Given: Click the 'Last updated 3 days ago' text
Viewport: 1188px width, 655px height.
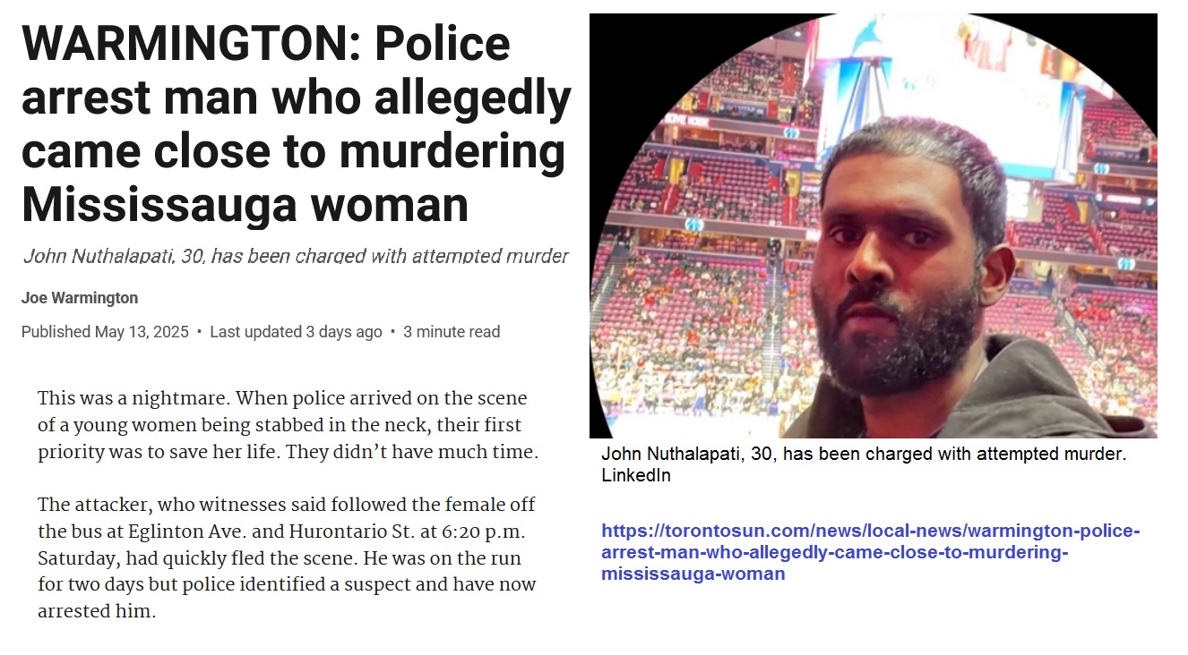Looking at the screenshot, I should [x=296, y=332].
